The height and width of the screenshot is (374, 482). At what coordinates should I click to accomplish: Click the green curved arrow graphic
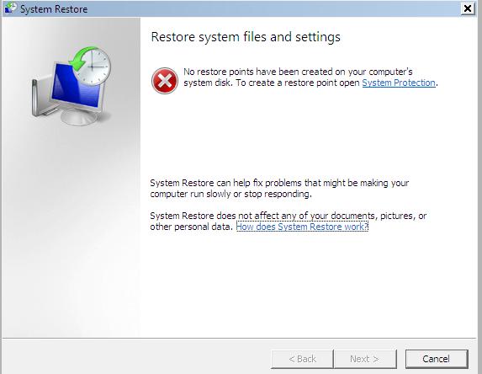coord(82,58)
